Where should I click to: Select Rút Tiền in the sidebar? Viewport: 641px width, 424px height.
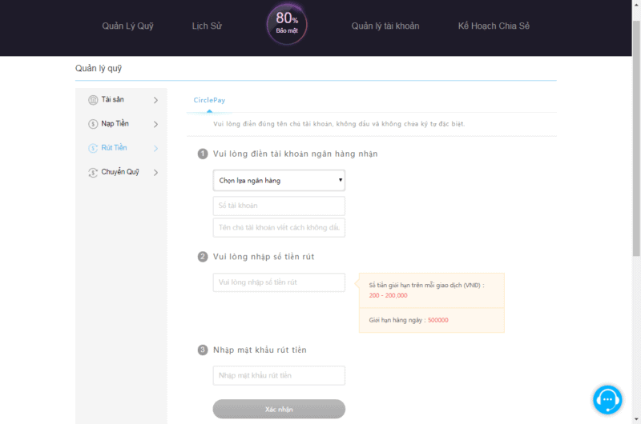point(114,147)
